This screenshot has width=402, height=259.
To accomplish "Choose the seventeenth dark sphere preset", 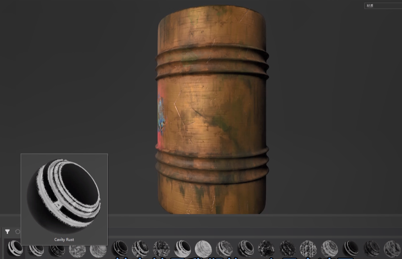I will coord(350,248).
